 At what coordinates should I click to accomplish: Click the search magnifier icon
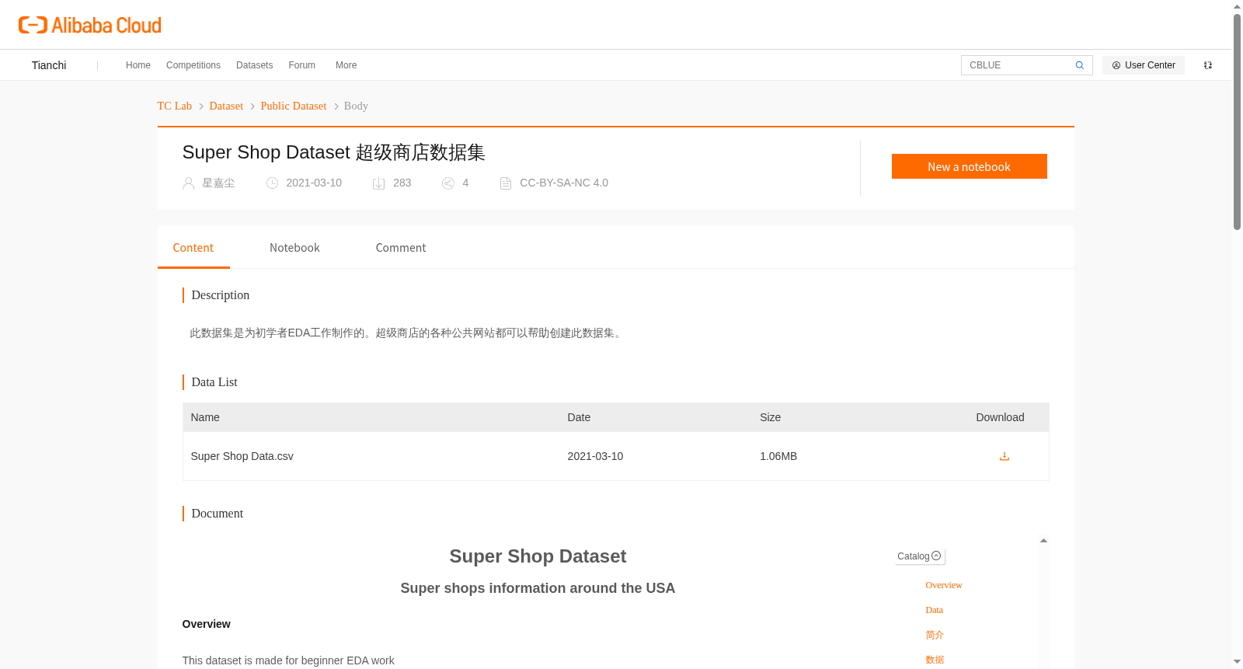coord(1079,65)
